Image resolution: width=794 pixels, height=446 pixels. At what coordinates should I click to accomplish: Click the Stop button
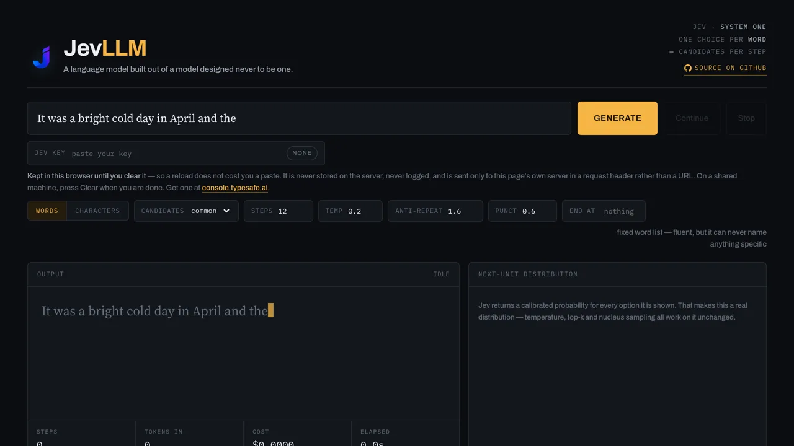[746, 118]
